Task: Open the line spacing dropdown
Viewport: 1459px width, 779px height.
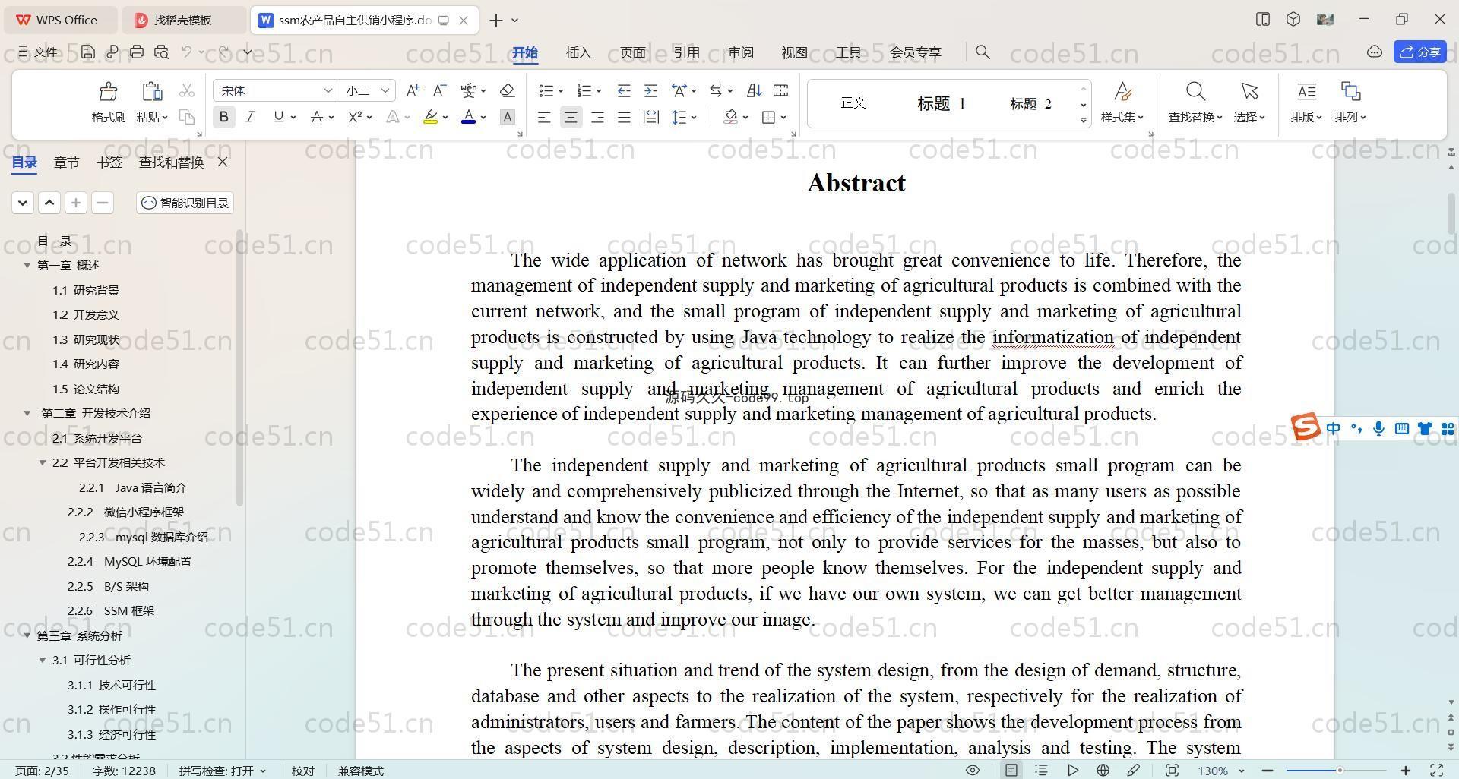Action: [x=694, y=118]
